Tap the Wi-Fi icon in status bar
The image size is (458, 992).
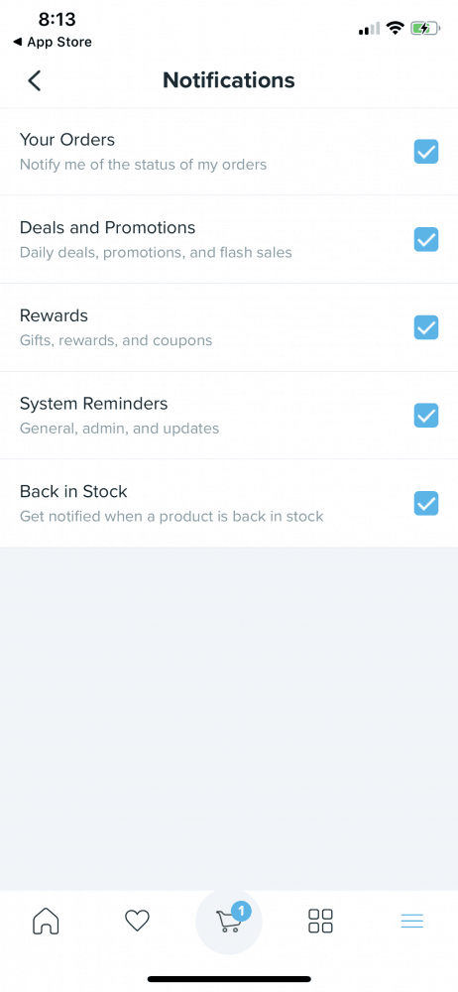(396, 29)
